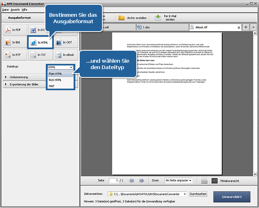Select the In PDF output format
Screen dimensions: 259x208
coord(14,30)
